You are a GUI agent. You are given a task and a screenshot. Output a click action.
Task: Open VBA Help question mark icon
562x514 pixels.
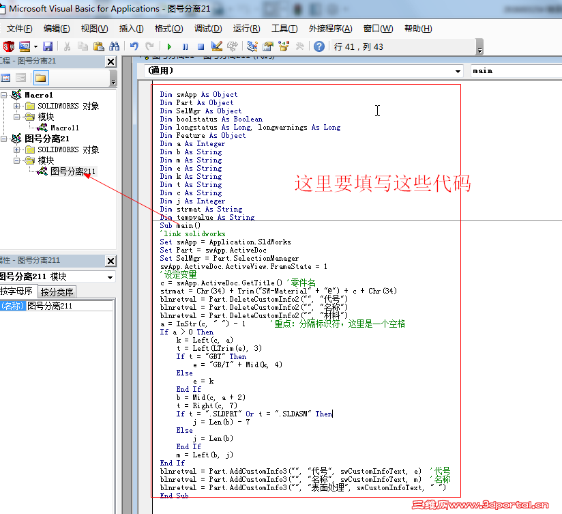click(x=319, y=46)
